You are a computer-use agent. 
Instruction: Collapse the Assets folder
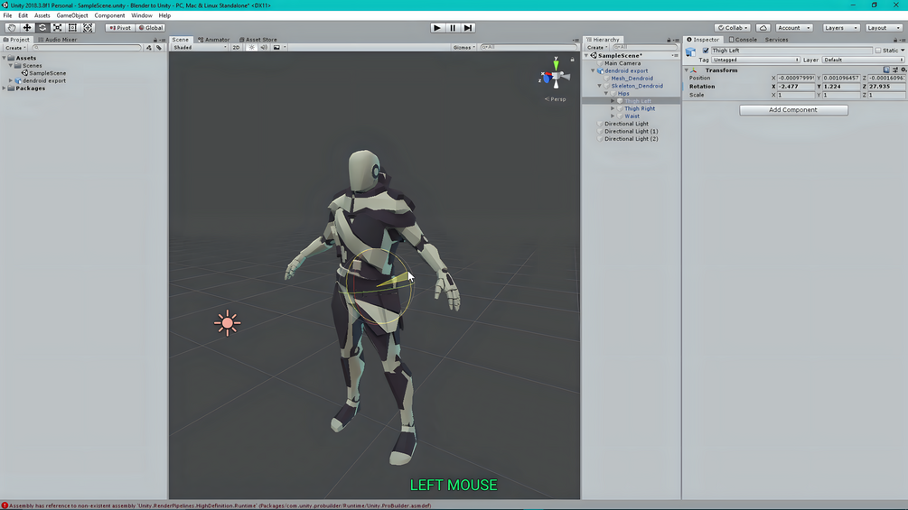[x=4, y=58]
